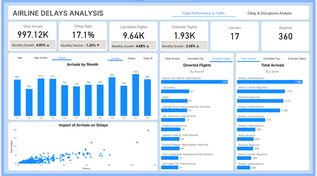Image resolution: width=317 pixels, height=176 pixels.
Task: Select Ronald Reagan Washington National bar
Action: (x=170, y=148)
